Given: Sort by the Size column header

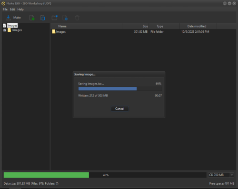Looking at the screenshot, I should 136,26.
